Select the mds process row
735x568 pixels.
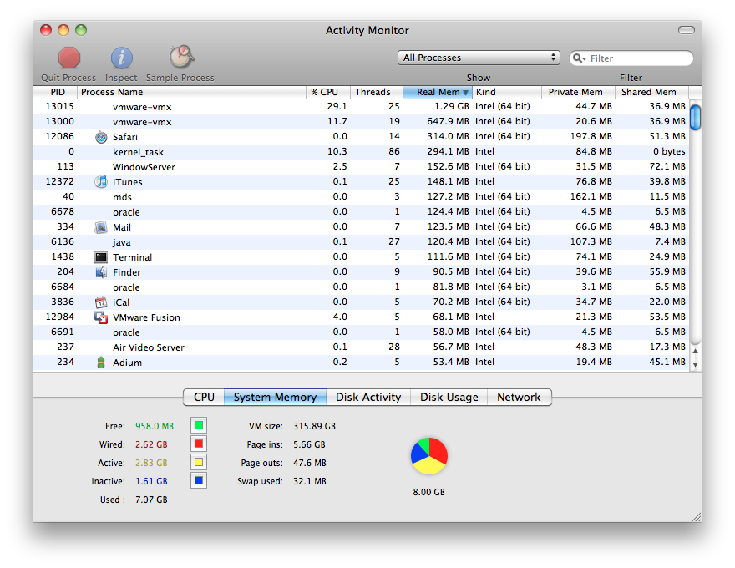(x=362, y=197)
